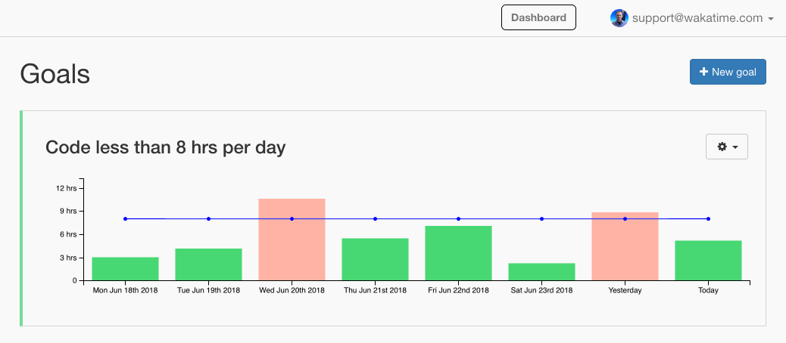Click the Tue Jun 19th green bar
The image size is (786, 343).
click(208, 264)
